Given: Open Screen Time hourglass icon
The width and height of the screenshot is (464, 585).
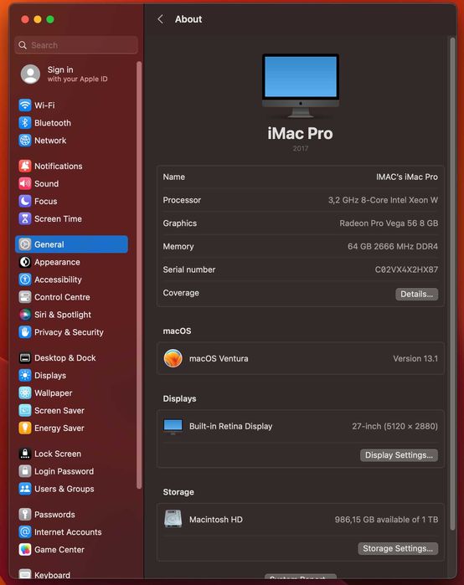Looking at the screenshot, I should [25, 218].
